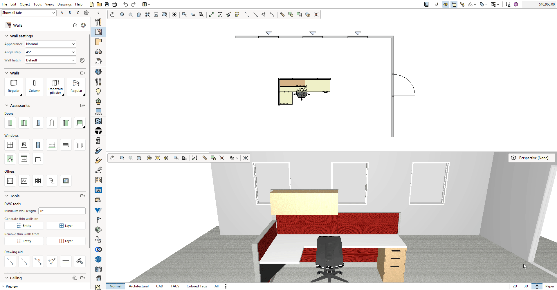Click the pan hand tool in 2D toolbar
This screenshot has height=290, width=557.
pos(112,14)
